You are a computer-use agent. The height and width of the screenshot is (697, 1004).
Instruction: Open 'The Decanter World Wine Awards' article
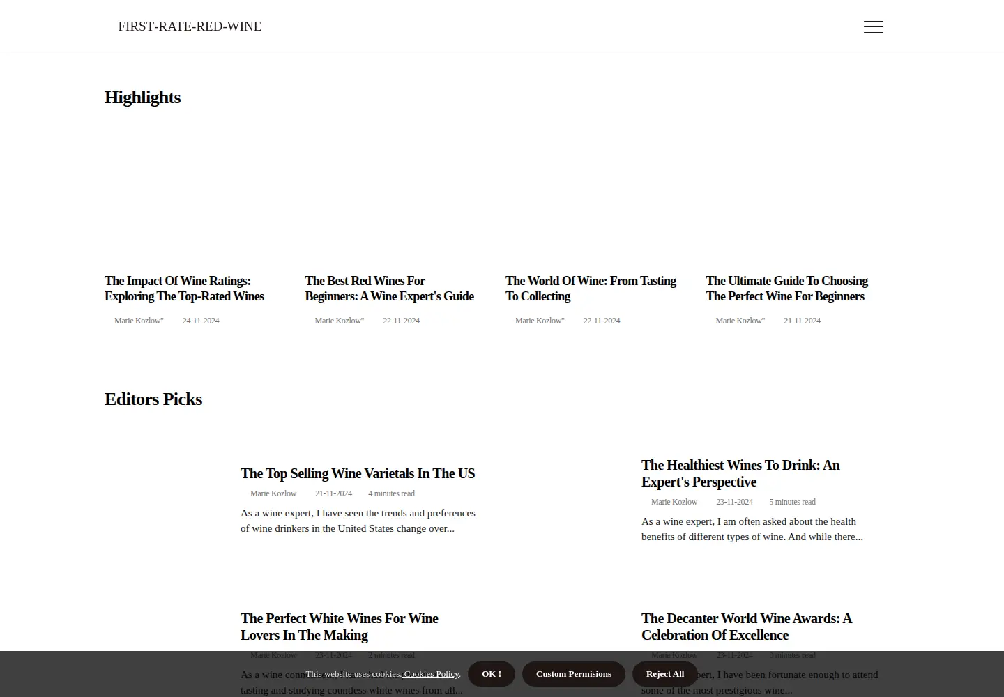[x=747, y=627]
